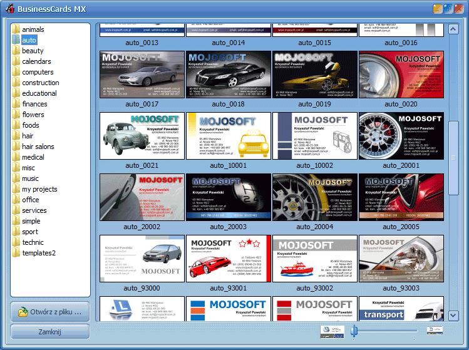The image size is (469, 350).
Task: Open the sport folder
Action: coord(30,232)
